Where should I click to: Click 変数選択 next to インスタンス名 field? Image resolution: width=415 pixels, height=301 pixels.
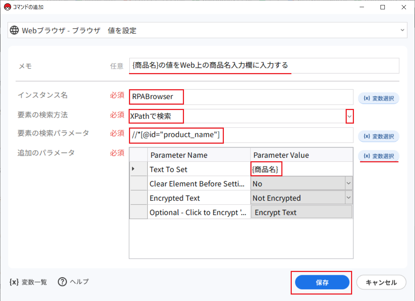379,97
